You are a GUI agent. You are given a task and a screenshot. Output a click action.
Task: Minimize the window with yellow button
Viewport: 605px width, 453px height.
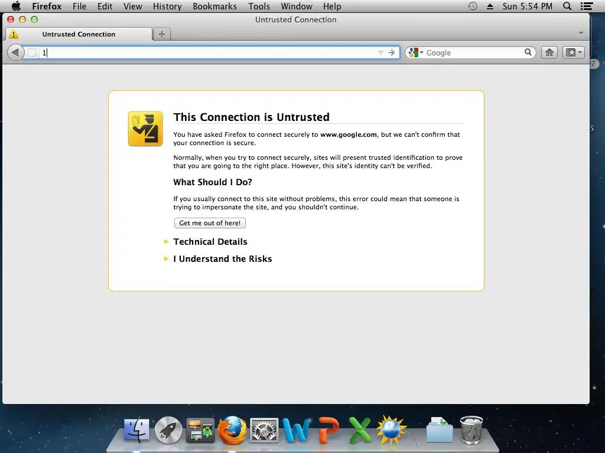(x=22, y=19)
